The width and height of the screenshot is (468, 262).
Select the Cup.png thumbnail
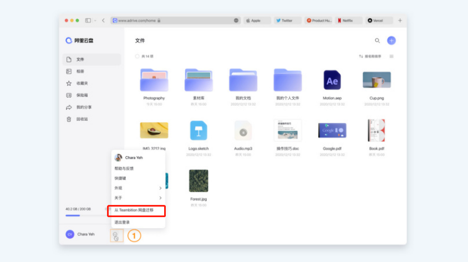377,80
